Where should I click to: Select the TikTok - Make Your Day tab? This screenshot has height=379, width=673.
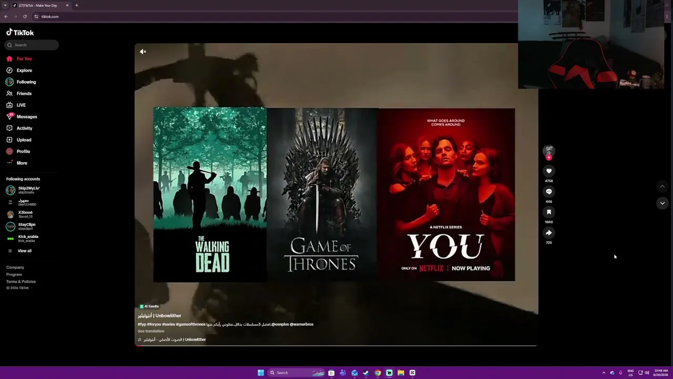coord(41,5)
